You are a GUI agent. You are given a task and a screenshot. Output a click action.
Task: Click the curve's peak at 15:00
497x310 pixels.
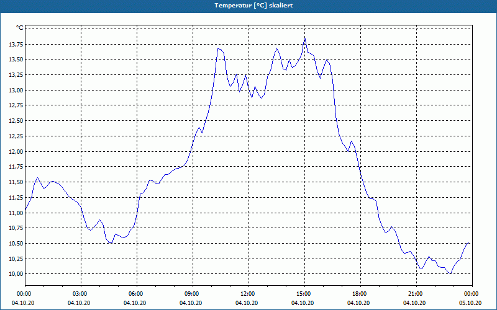304,38
